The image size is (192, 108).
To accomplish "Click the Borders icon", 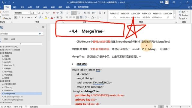I will (98, 17).
